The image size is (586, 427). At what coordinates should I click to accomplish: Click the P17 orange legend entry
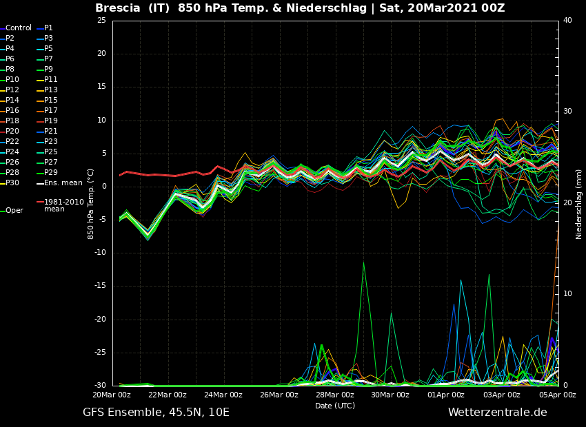point(51,111)
